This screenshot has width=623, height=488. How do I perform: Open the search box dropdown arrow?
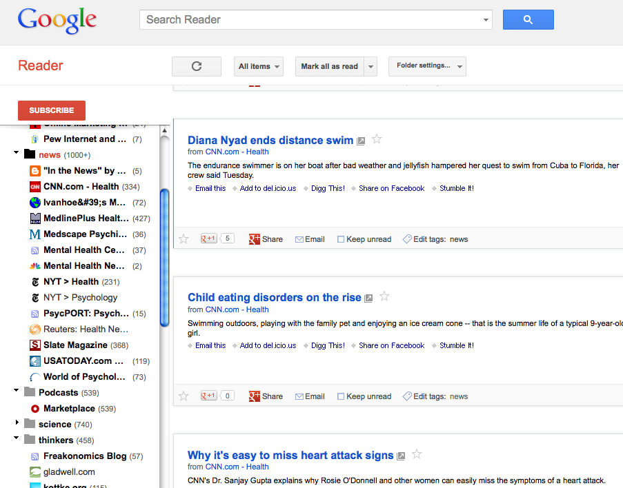[486, 20]
